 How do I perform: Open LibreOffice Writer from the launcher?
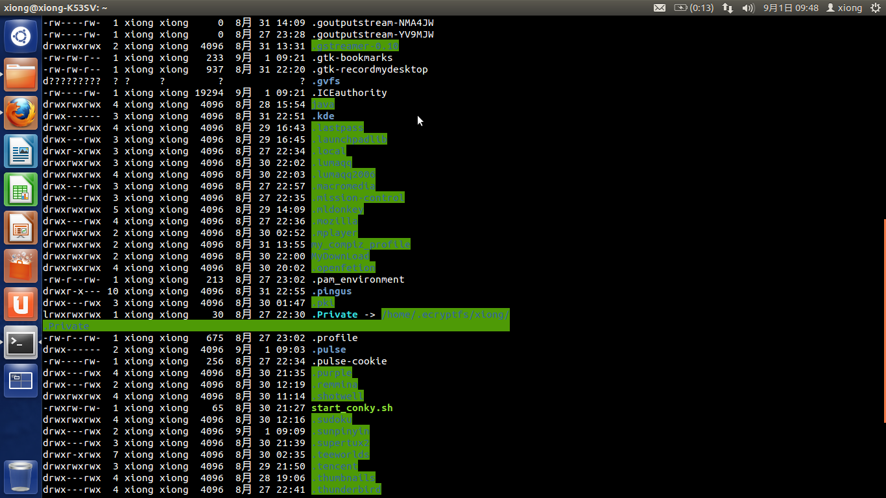click(x=21, y=151)
